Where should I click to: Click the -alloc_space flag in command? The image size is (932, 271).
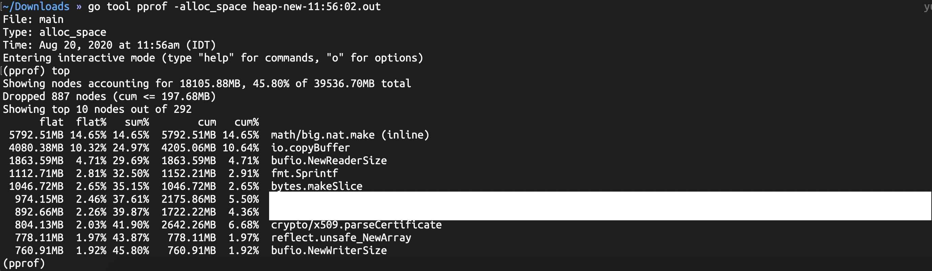pos(210,6)
